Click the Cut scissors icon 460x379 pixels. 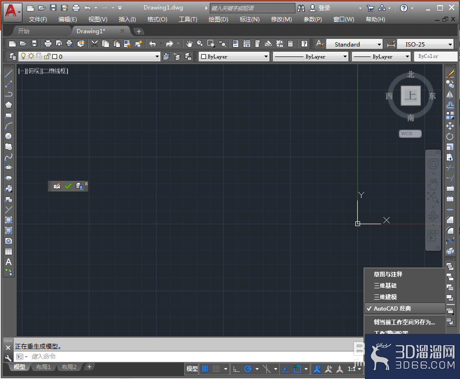[x=95, y=44]
